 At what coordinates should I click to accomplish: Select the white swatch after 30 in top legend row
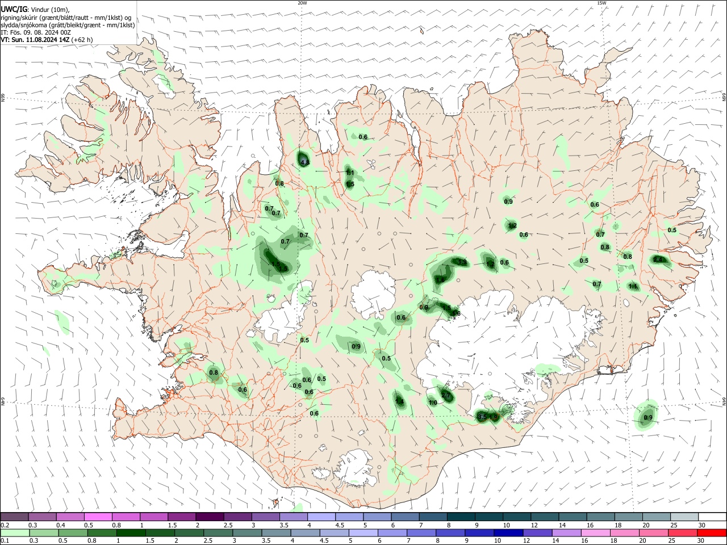tap(712, 517)
